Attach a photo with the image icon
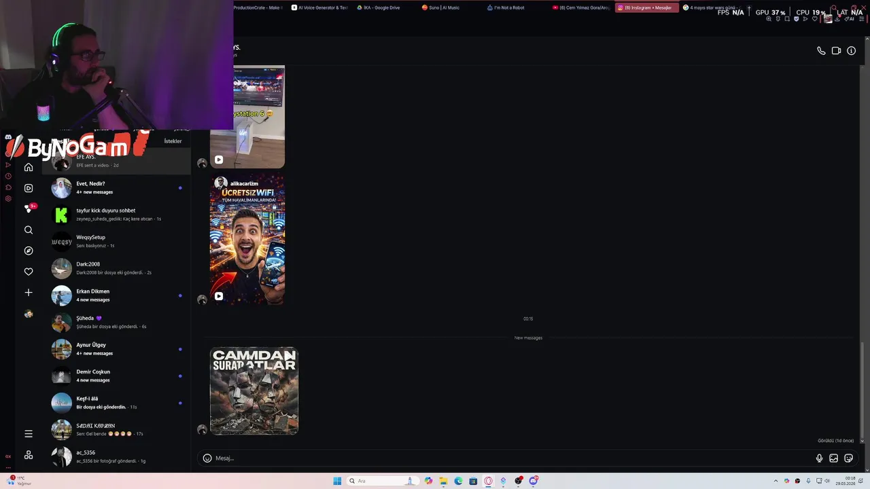The width and height of the screenshot is (870, 489). tap(834, 458)
